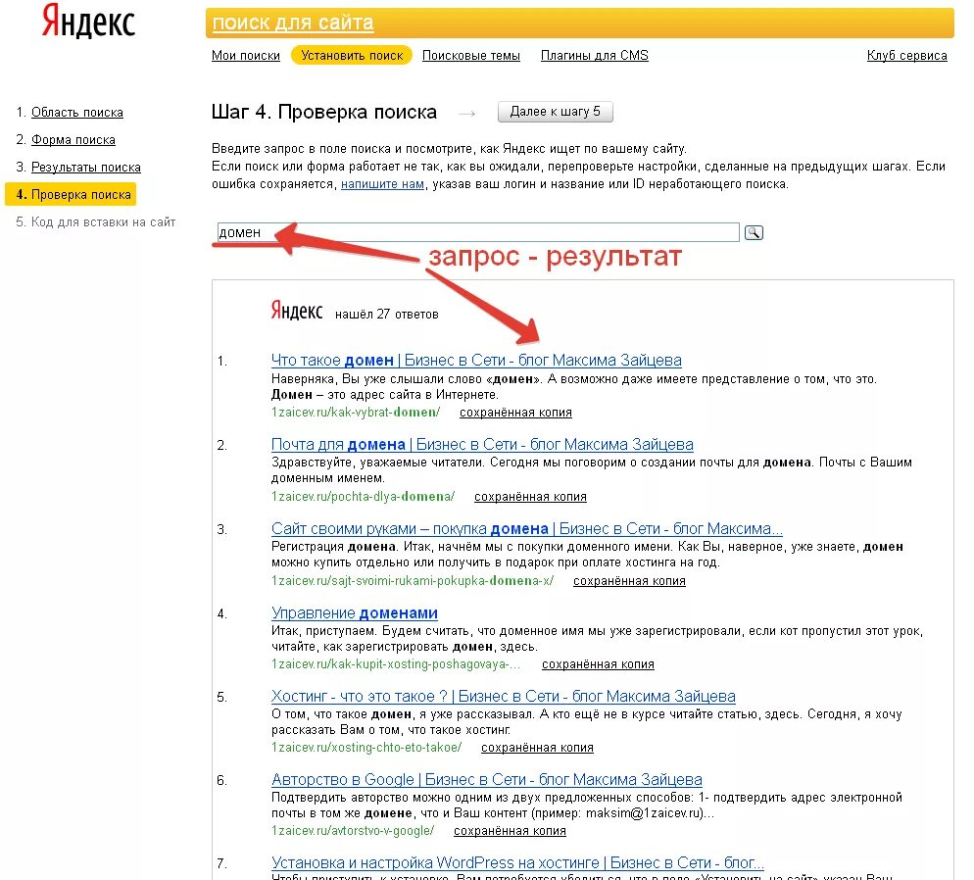Open the 'напишите нам' link
974x880 pixels.
382,184
